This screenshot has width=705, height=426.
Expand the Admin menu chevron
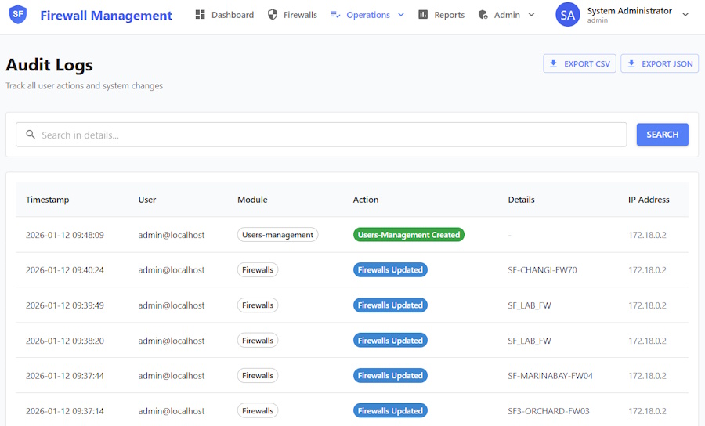531,15
